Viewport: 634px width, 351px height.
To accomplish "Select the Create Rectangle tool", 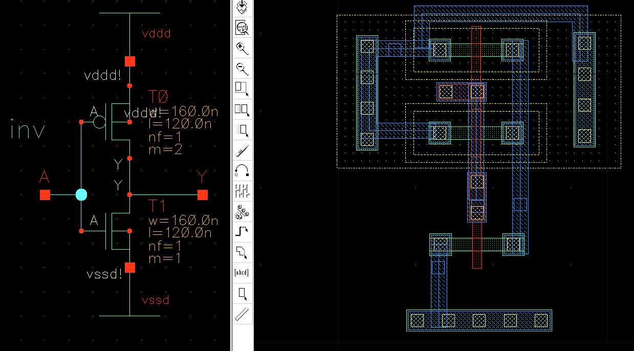I will click(243, 293).
